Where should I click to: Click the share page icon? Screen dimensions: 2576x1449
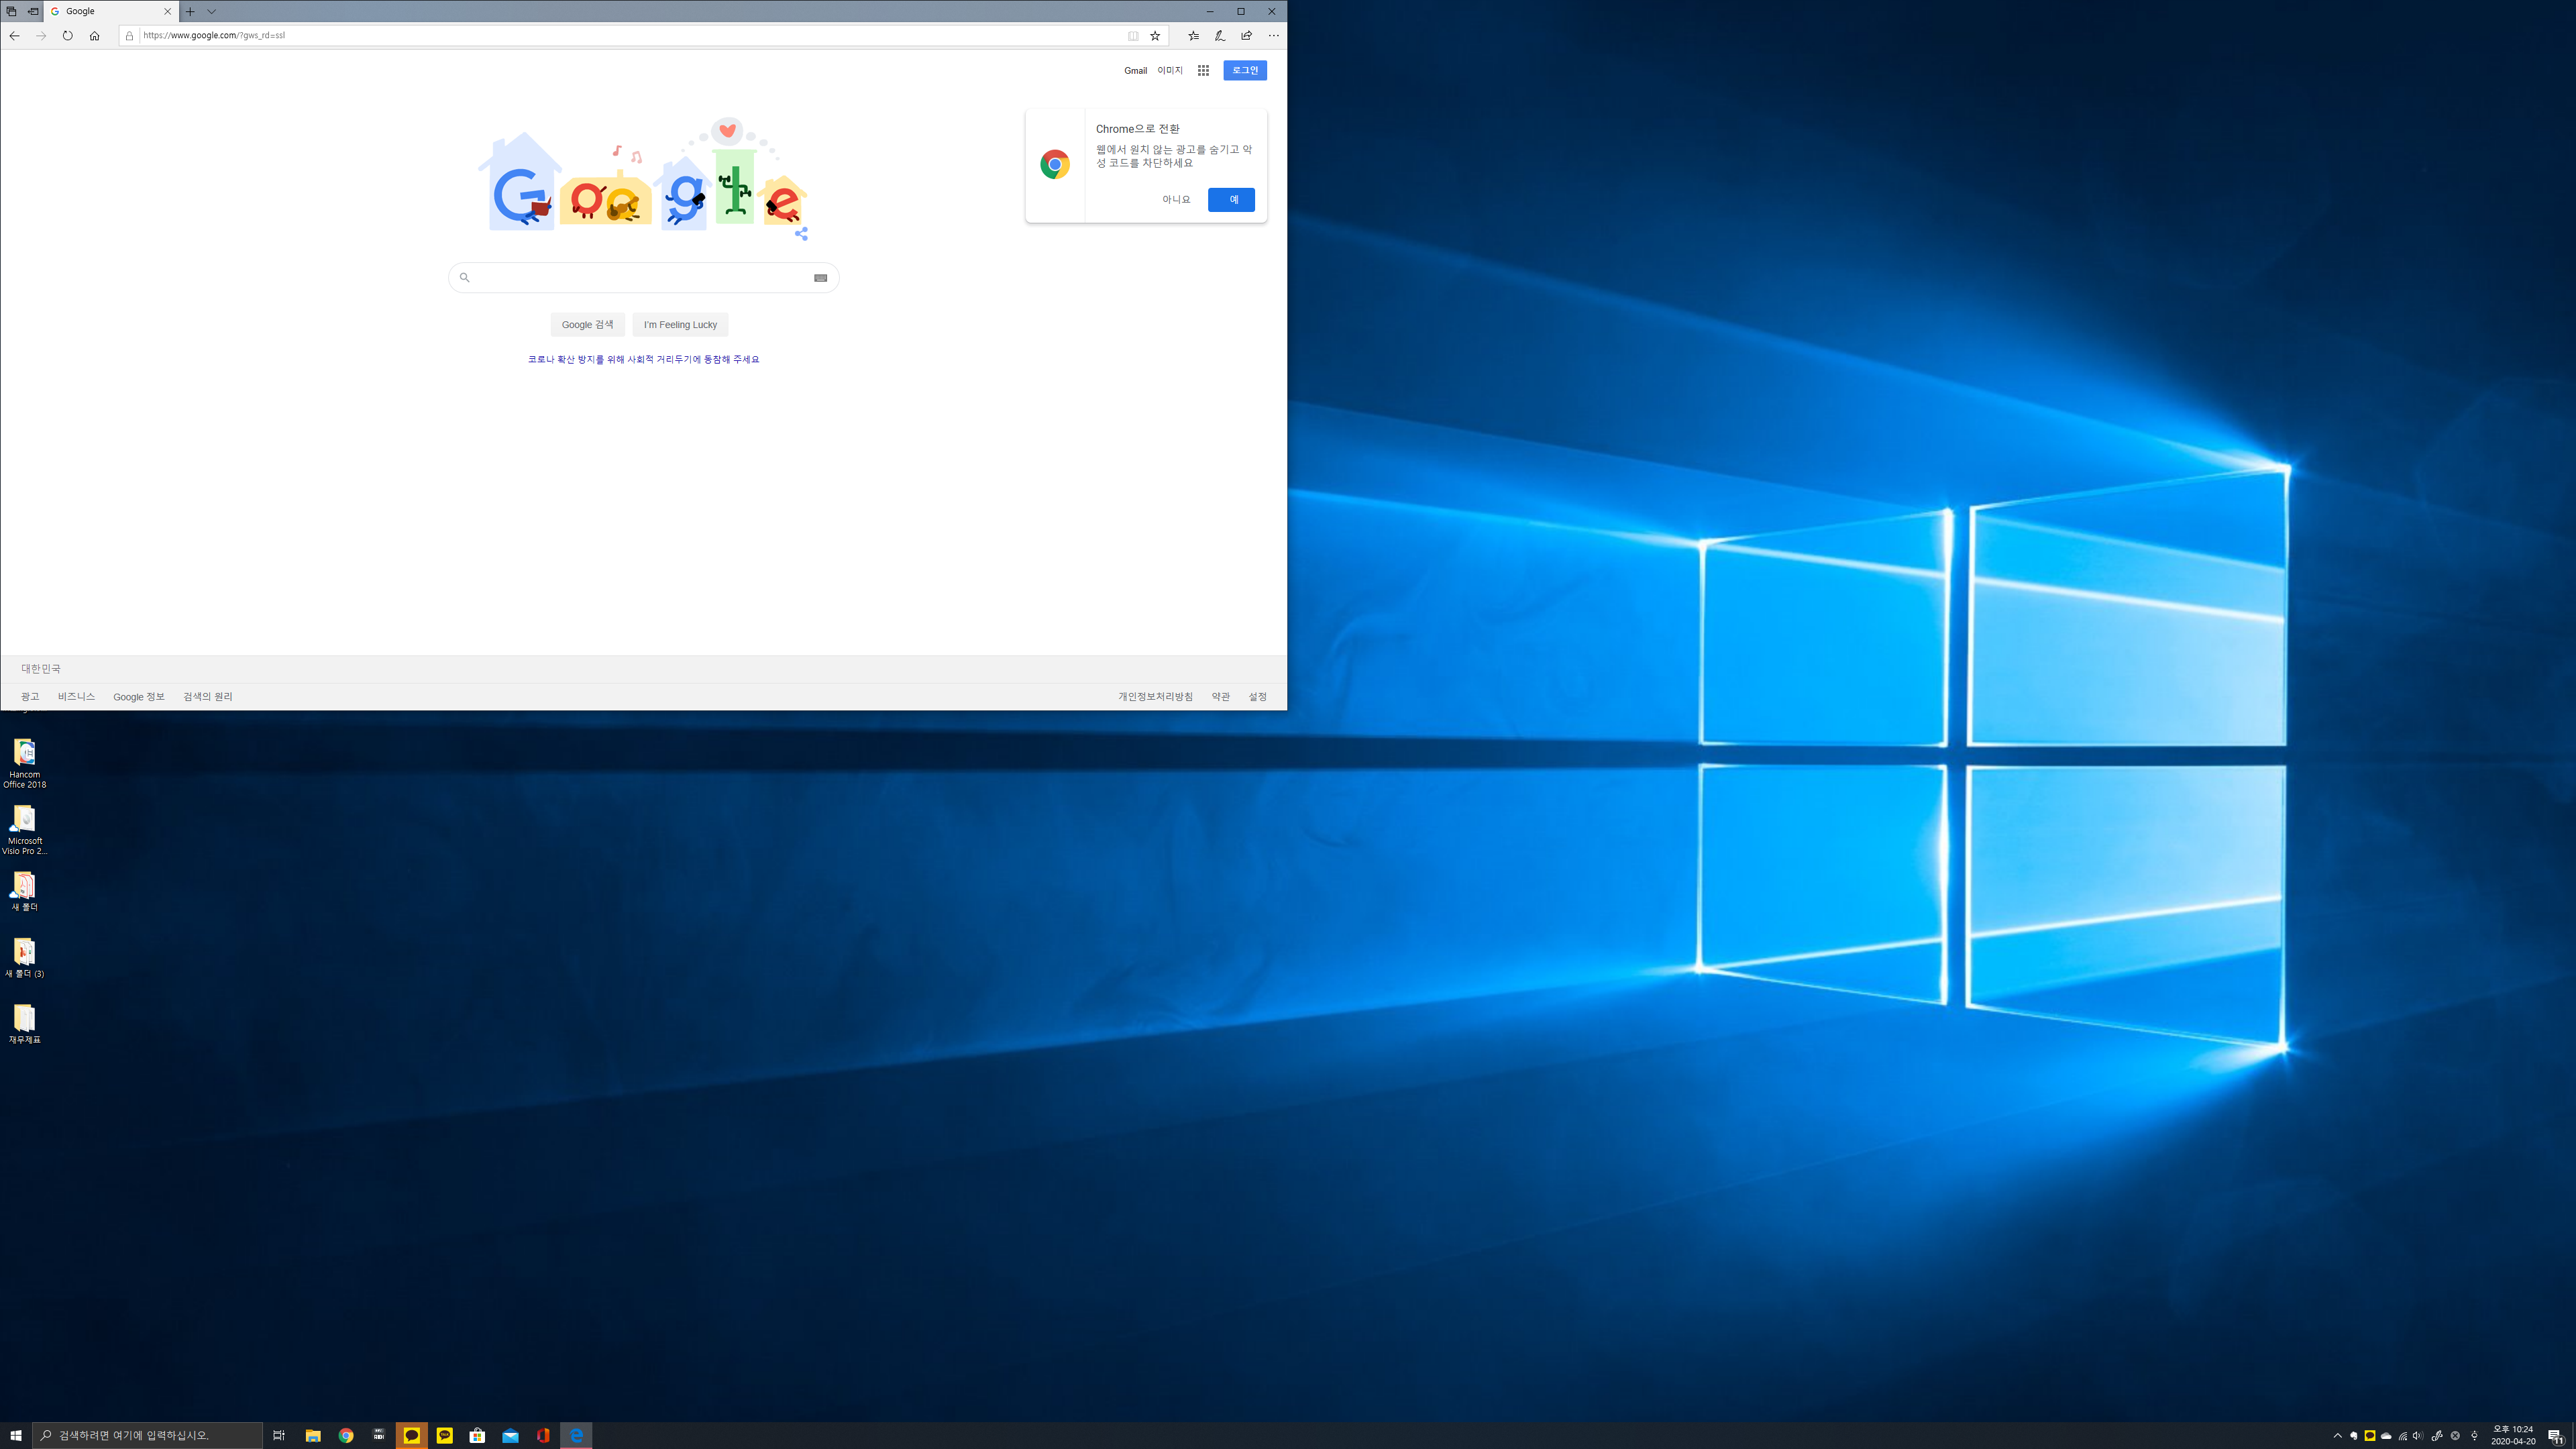coord(1246,35)
